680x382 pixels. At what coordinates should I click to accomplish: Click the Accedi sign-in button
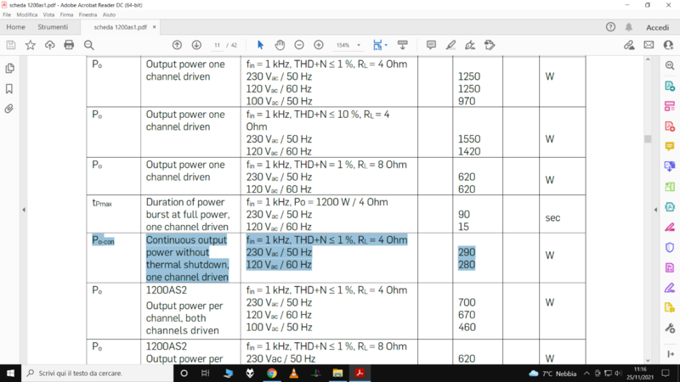pos(657,27)
